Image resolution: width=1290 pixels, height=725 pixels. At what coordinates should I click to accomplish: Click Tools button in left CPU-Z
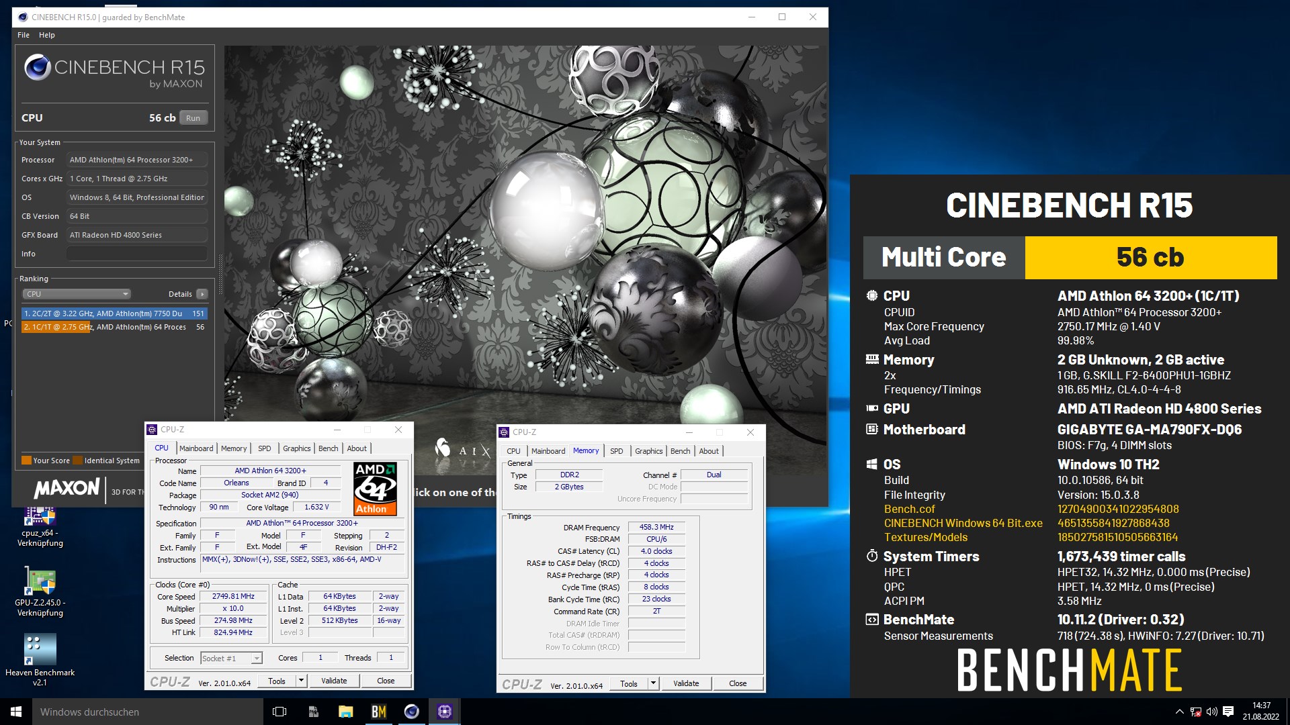point(277,681)
